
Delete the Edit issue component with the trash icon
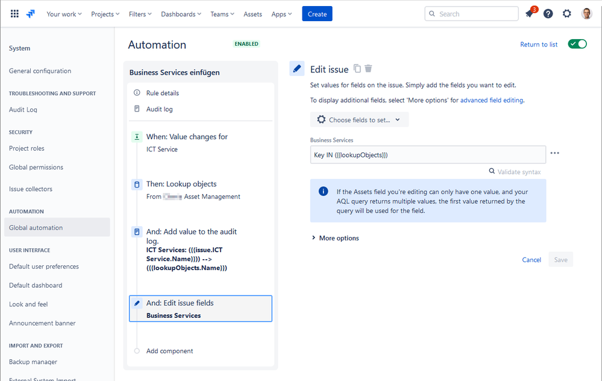tap(368, 69)
